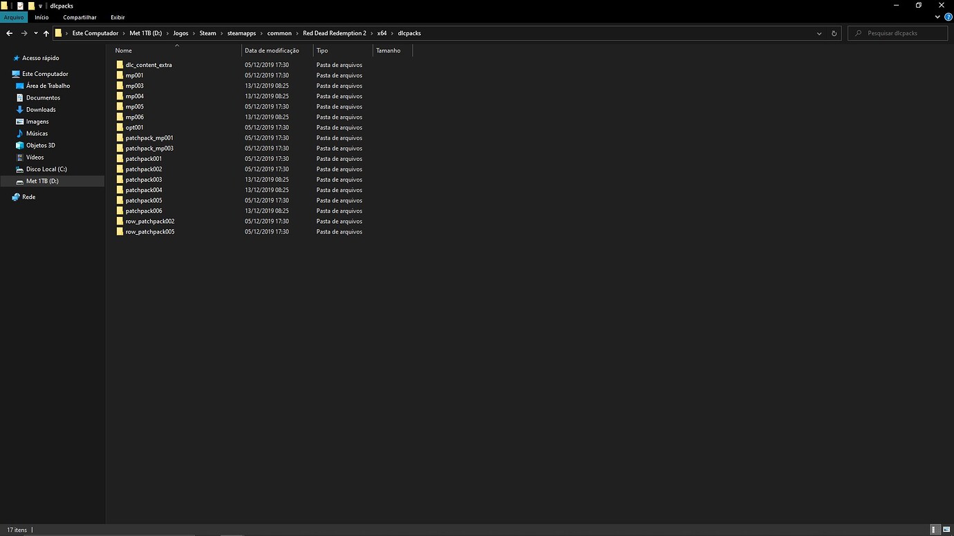The width and height of the screenshot is (954, 536).
Task: Go to steamapps via the breadcrumb path
Action: tap(241, 33)
